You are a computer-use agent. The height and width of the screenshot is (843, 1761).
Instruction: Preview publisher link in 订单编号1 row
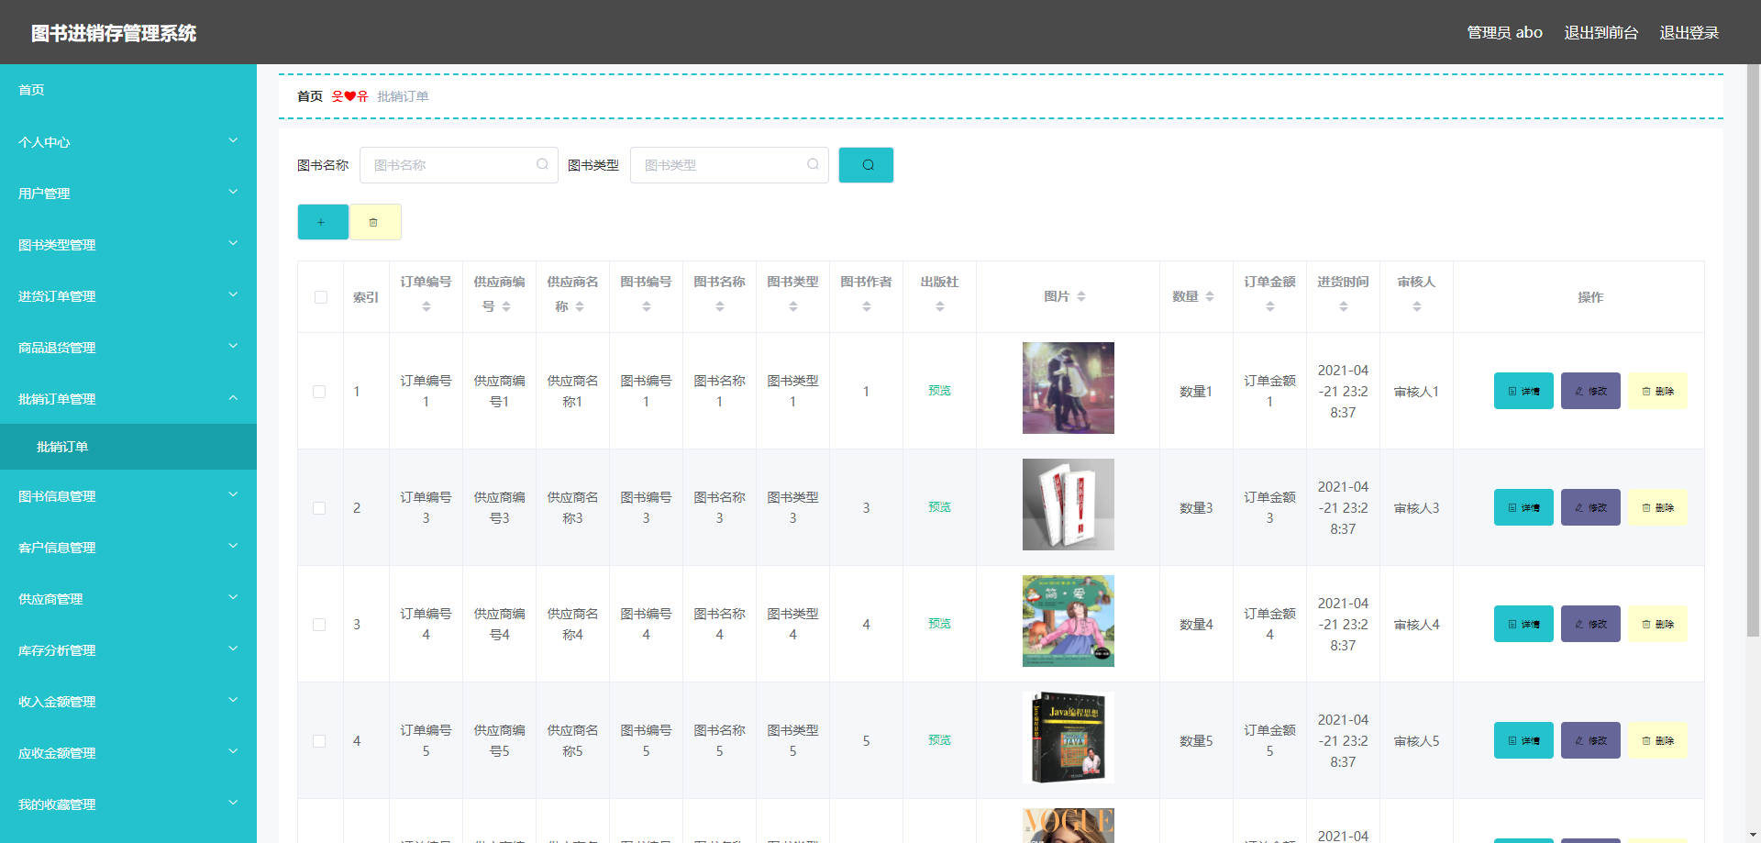[939, 390]
